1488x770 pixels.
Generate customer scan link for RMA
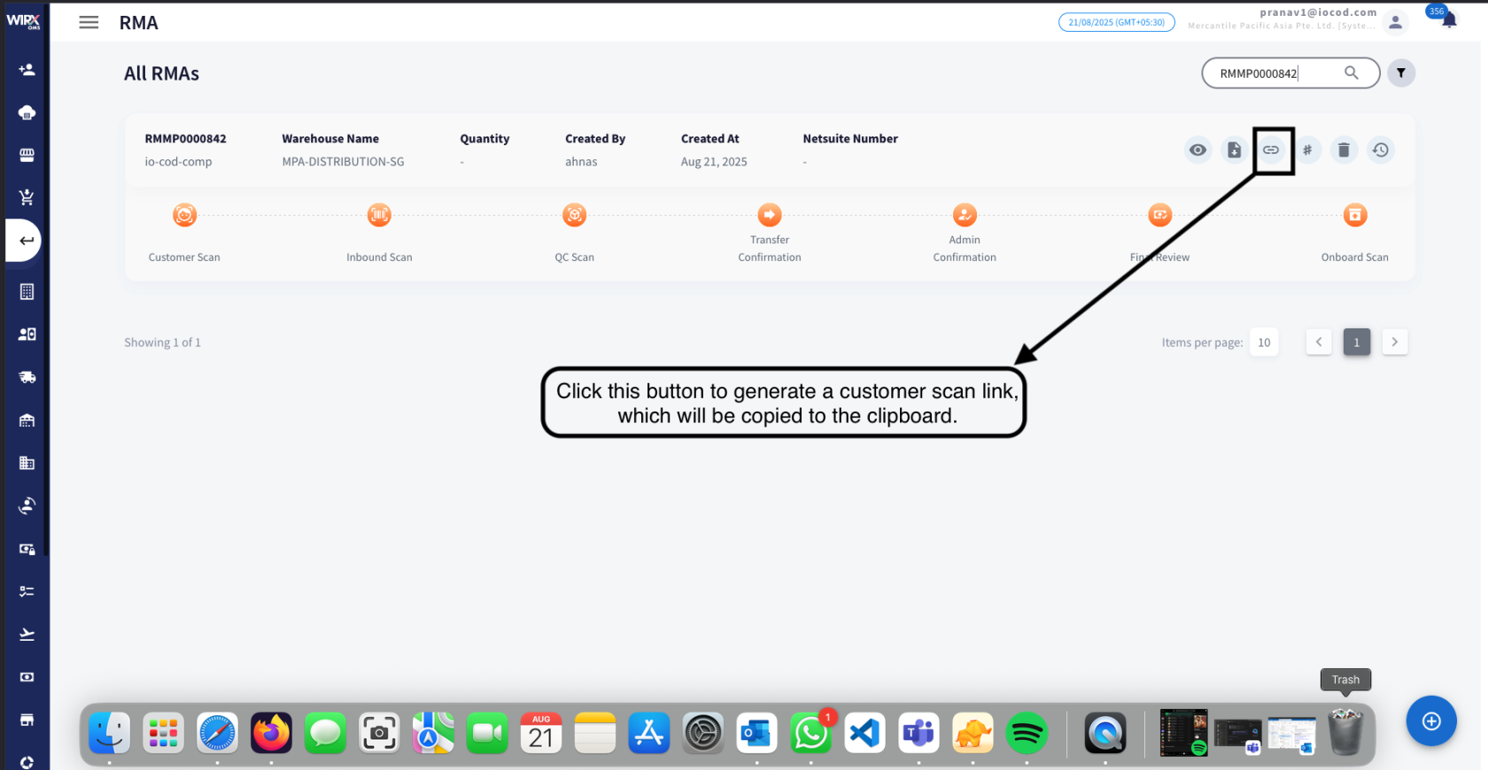coord(1271,150)
